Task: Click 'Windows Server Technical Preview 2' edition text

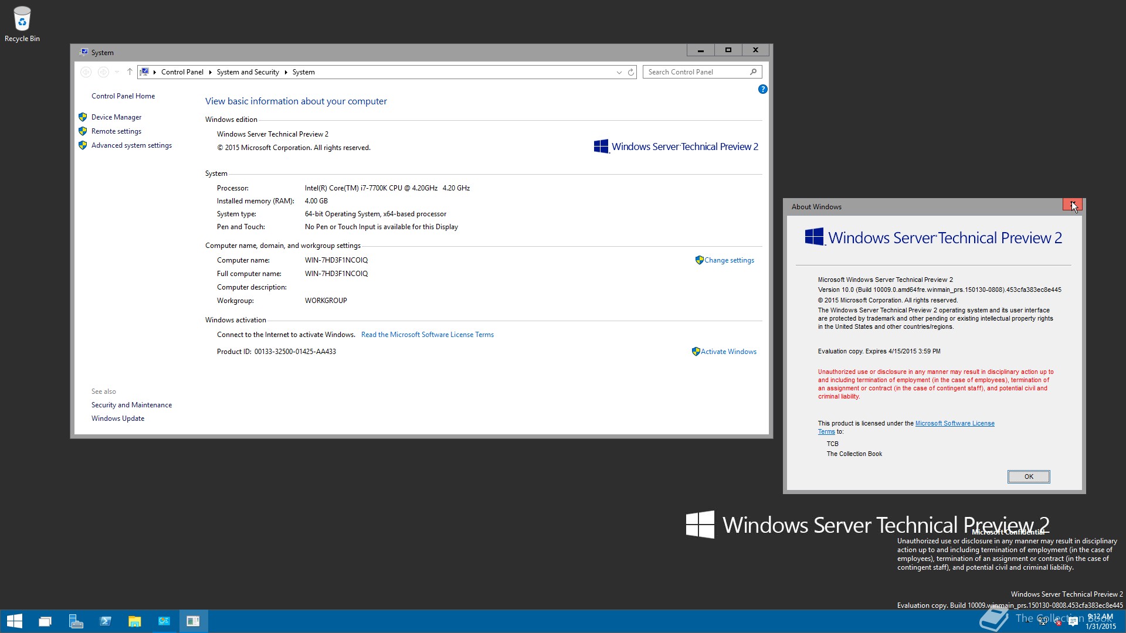Action: 273,134
